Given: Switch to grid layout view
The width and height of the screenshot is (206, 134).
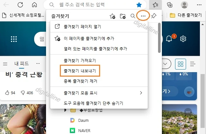Looking at the screenshot, I should click(180, 64).
